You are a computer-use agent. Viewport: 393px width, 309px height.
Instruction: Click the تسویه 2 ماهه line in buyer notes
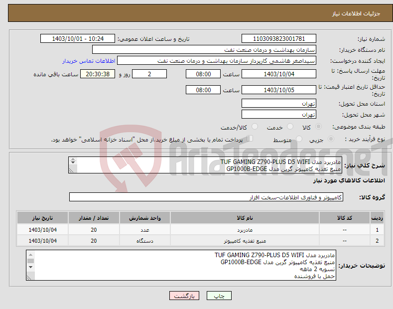(x=317, y=269)
